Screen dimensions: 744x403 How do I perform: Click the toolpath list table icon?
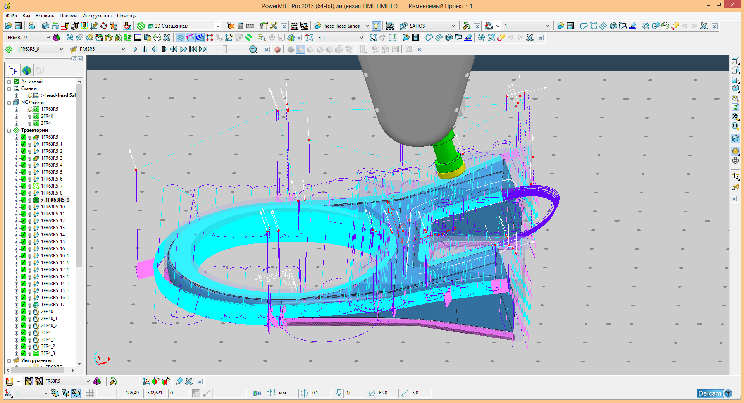click(x=138, y=38)
